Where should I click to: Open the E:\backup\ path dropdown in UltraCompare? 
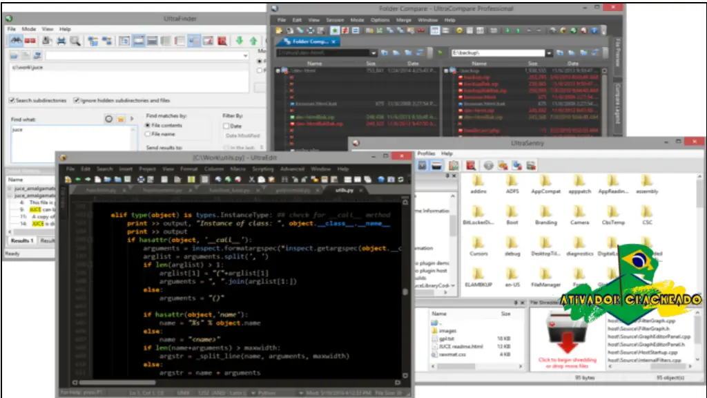[x=549, y=53]
